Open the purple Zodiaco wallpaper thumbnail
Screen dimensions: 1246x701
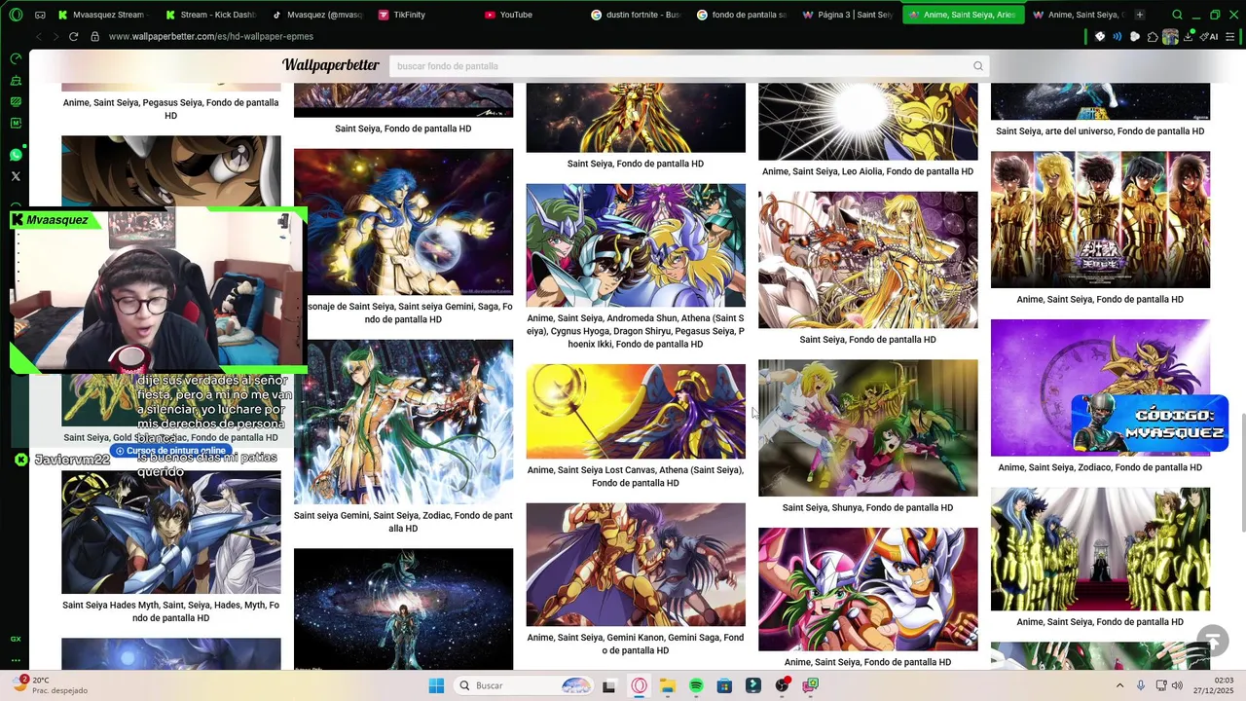pos(1100,387)
